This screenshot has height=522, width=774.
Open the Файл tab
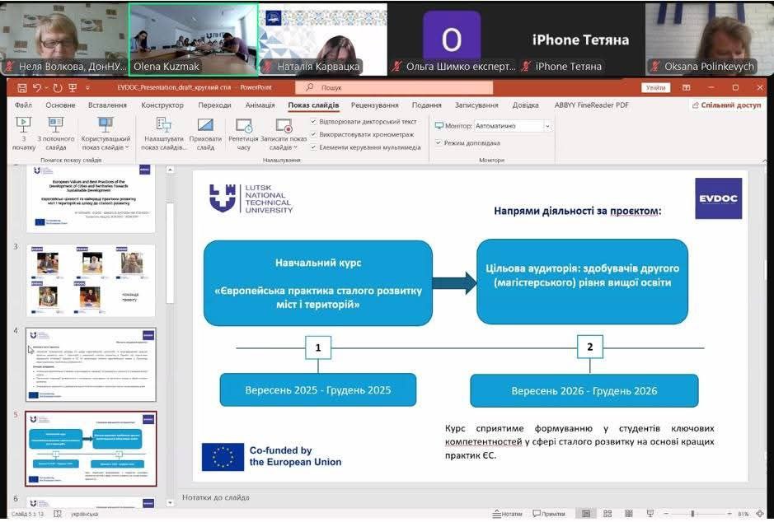[x=23, y=105]
